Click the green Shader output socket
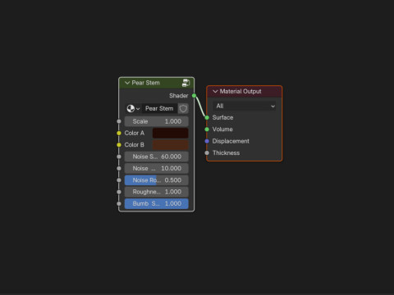The image size is (394, 295). click(x=194, y=96)
